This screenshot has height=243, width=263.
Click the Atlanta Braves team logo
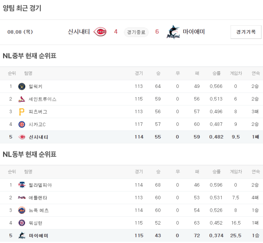21,198
